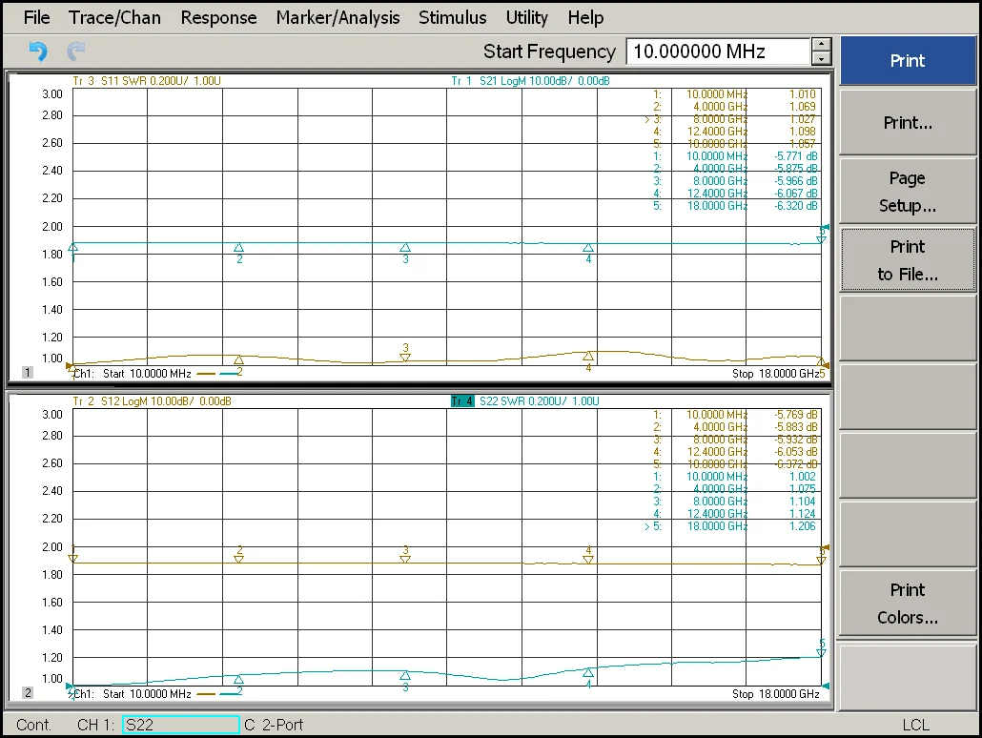Click marker 3 triangle on S11 SWR trace
982x738 pixels.
click(x=405, y=358)
